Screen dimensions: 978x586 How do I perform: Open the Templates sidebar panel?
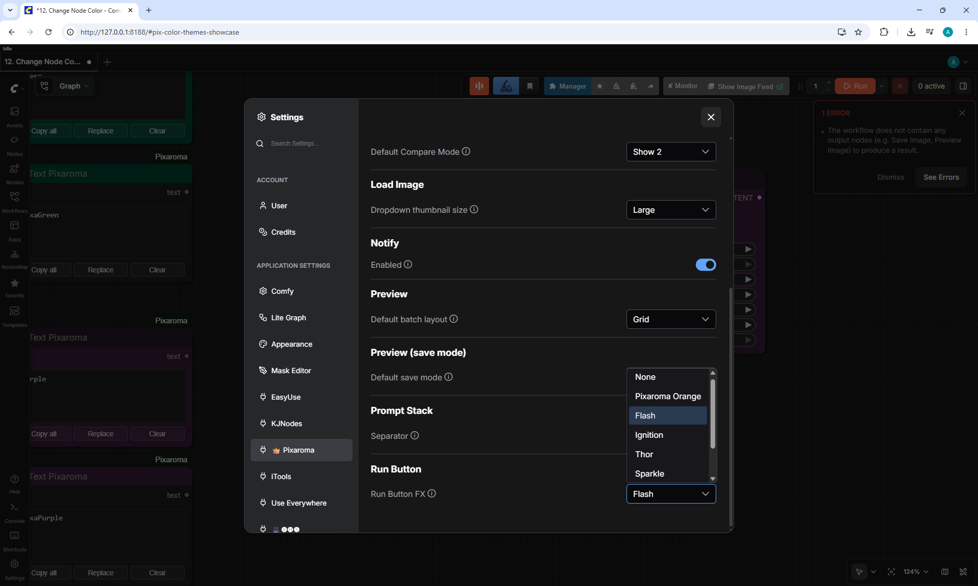point(14,316)
